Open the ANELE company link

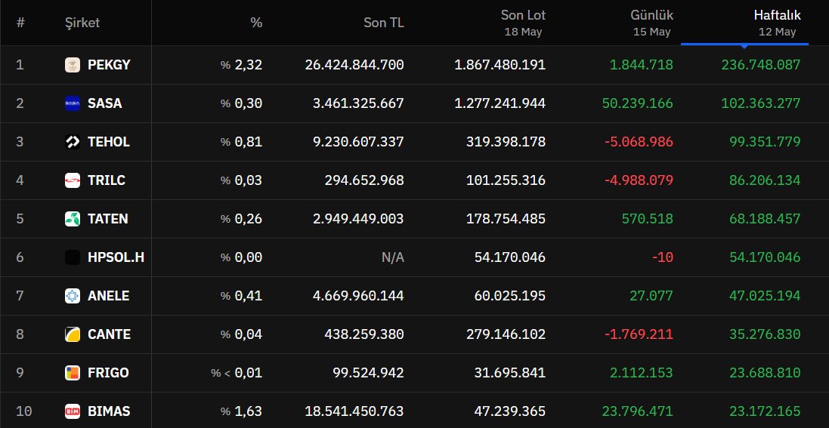tap(108, 296)
